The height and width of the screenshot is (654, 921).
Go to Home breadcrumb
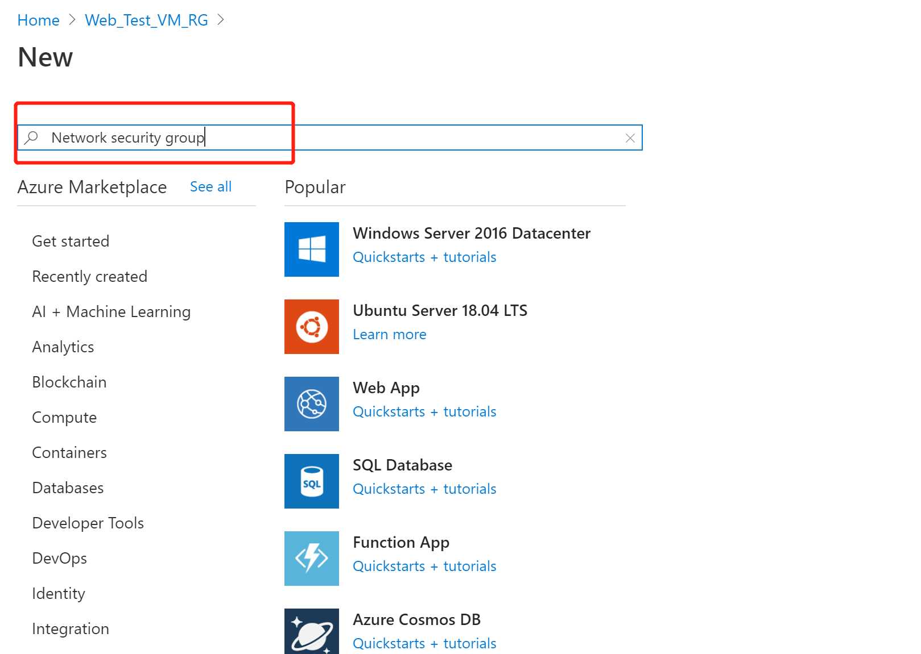38,20
